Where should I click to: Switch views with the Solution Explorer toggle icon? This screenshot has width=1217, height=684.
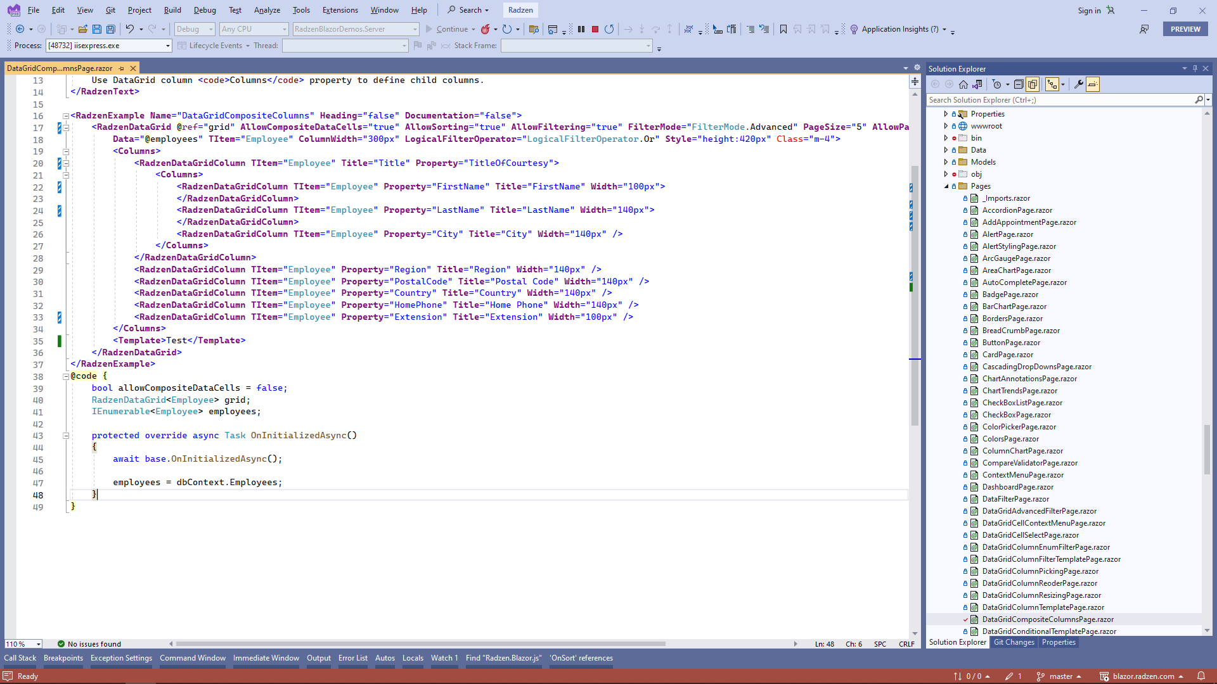[977, 84]
